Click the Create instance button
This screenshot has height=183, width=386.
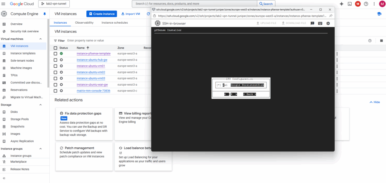102,14
